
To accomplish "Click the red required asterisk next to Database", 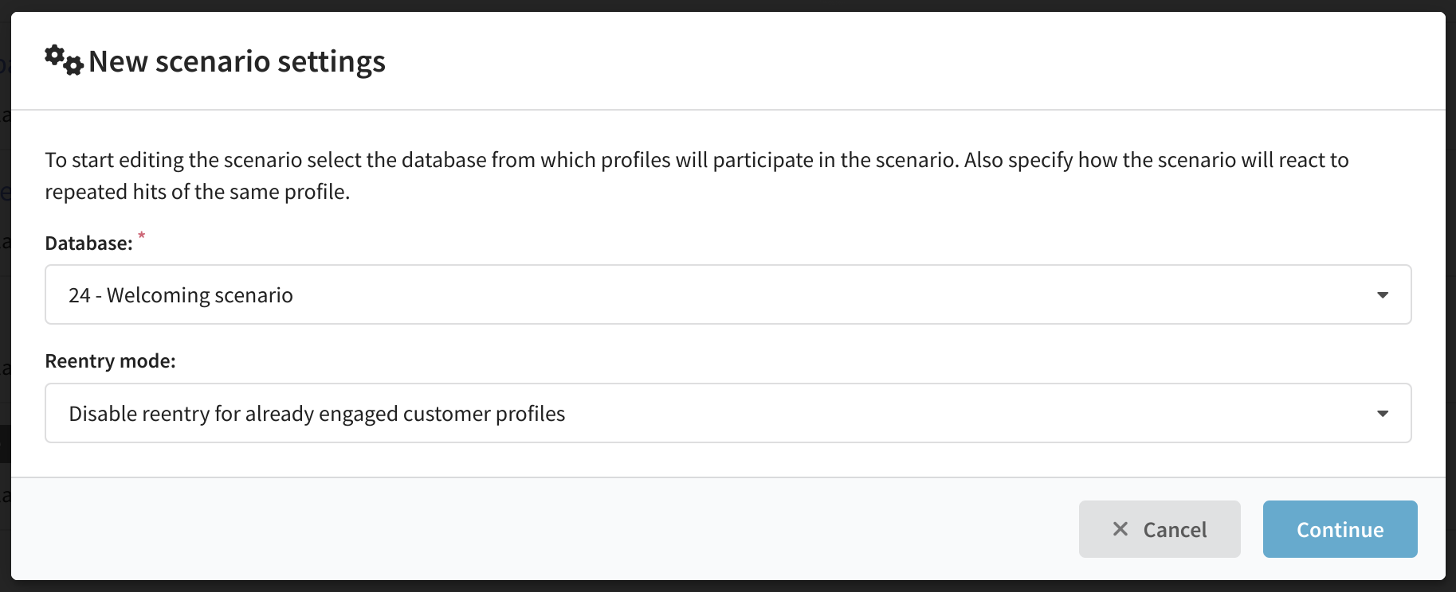I will point(142,236).
